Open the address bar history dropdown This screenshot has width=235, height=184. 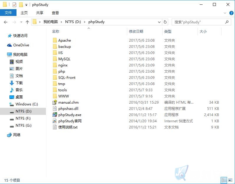[x=159, y=22]
